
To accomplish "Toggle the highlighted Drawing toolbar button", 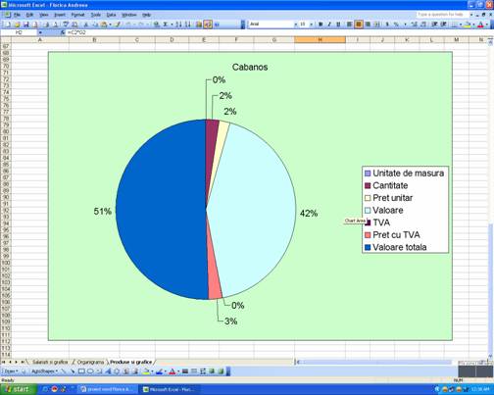I will click(x=208, y=25).
